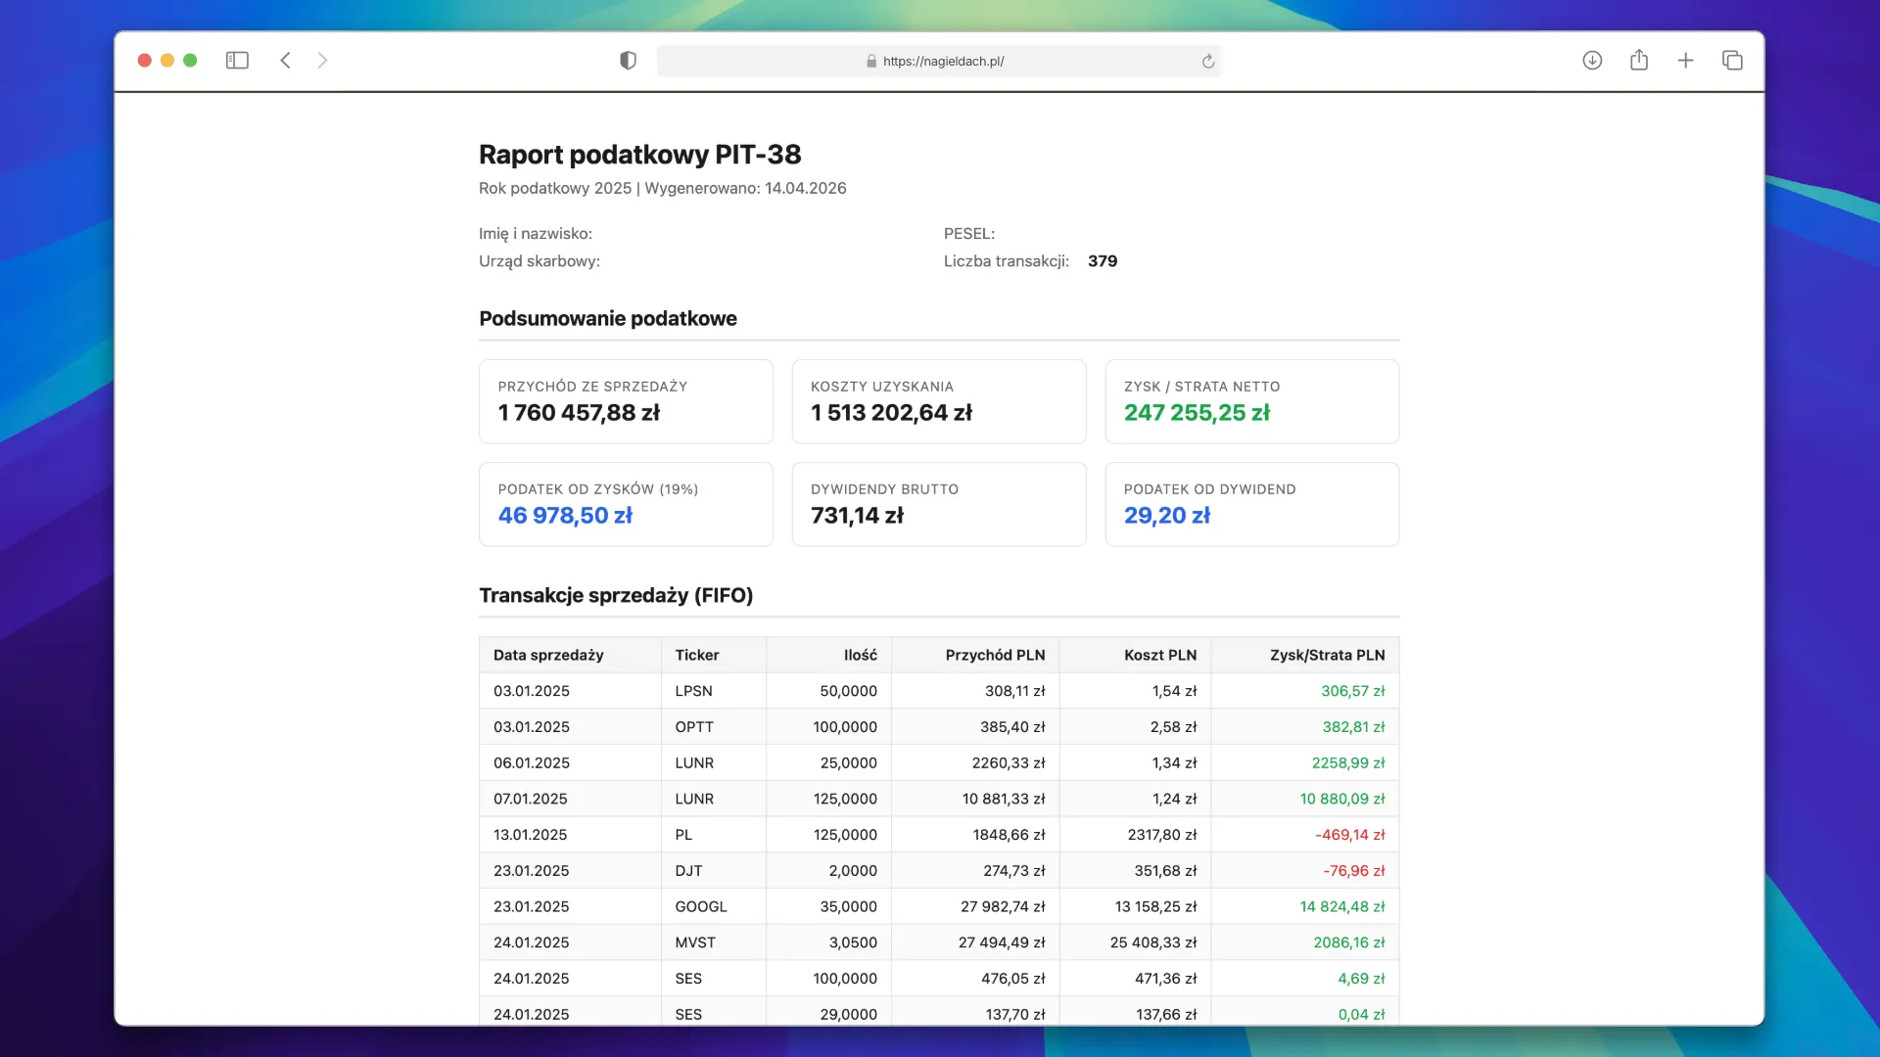Click the Podatek od zysków (19%) card

626,504
